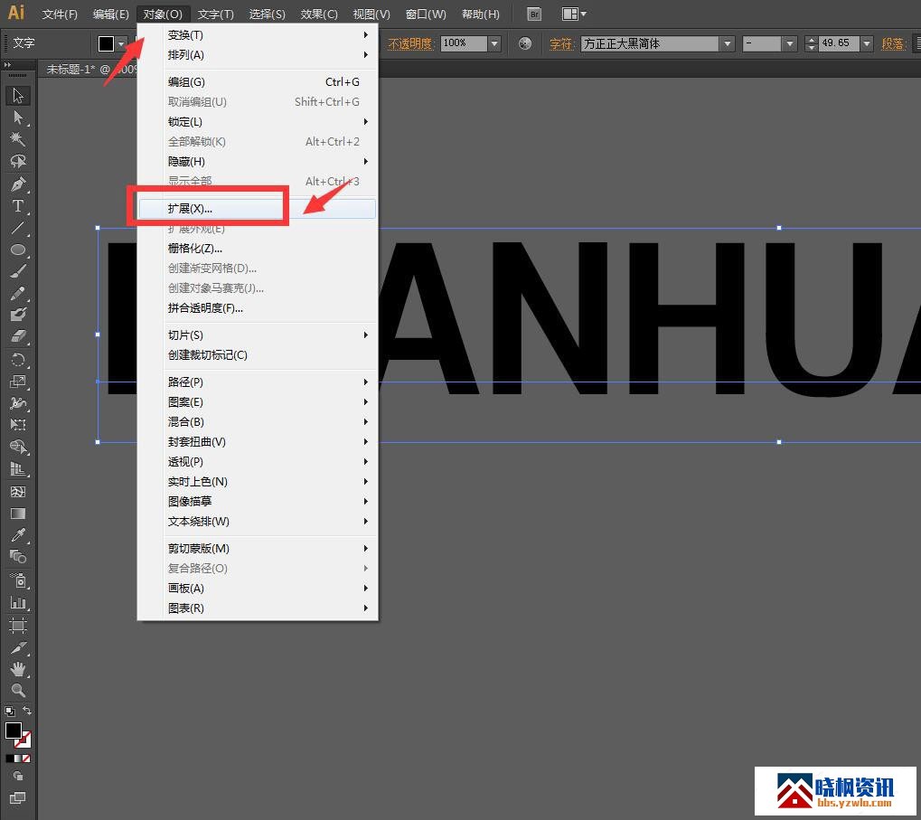Reset to default fill and stroke
Viewport: 921px width, 820px height.
(9, 712)
